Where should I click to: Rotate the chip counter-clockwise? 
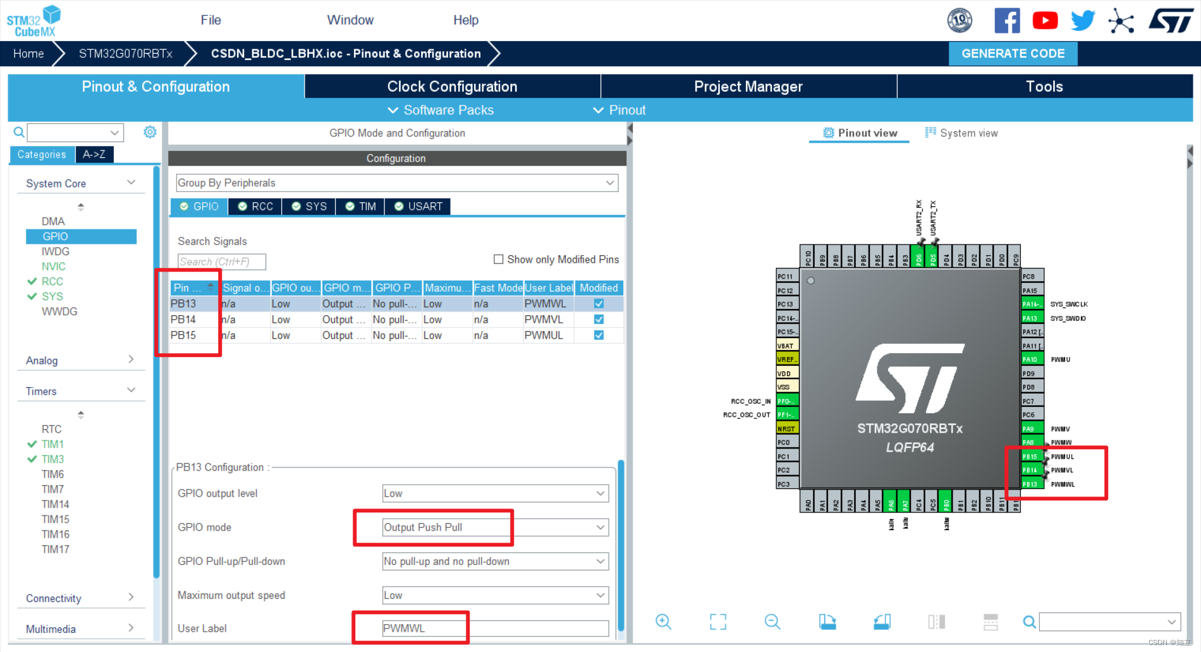(882, 622)
